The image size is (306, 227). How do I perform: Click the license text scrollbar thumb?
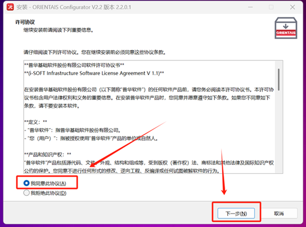pos(279,79)
